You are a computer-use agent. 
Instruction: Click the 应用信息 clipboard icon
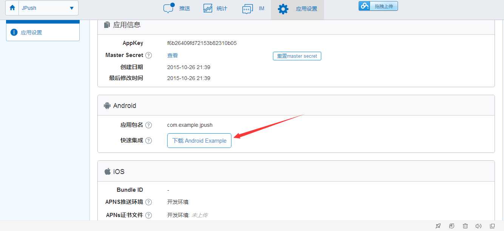(x=107, y=25)
